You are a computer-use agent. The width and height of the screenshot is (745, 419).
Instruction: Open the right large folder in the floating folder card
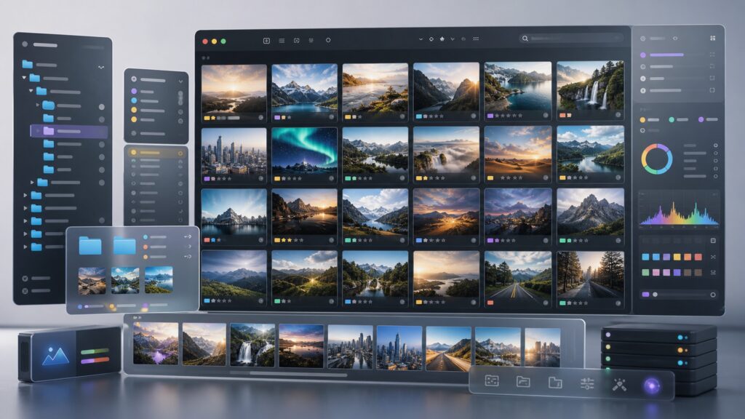[124, 246]
